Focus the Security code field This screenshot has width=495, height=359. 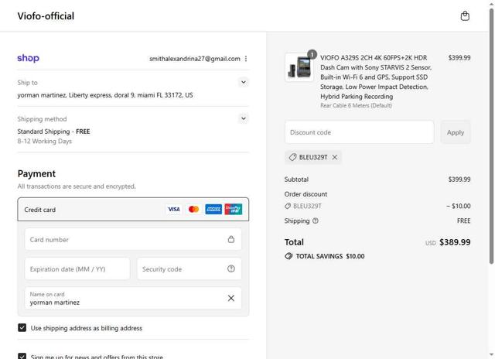click(189, 269)
